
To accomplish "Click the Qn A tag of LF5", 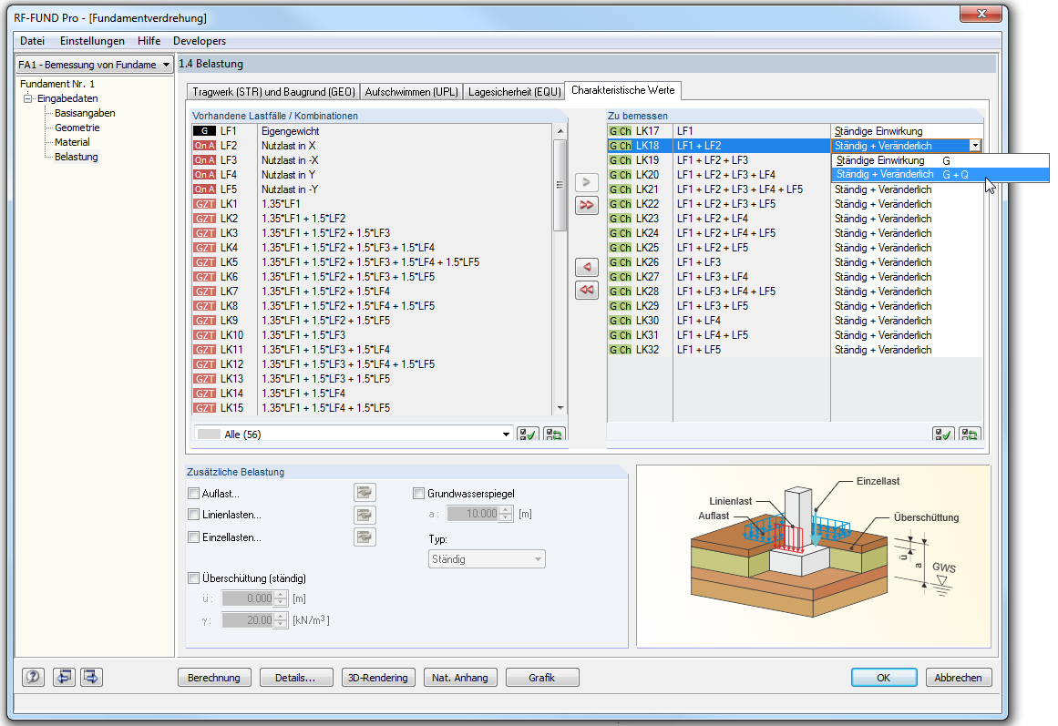I will point(204,189).
